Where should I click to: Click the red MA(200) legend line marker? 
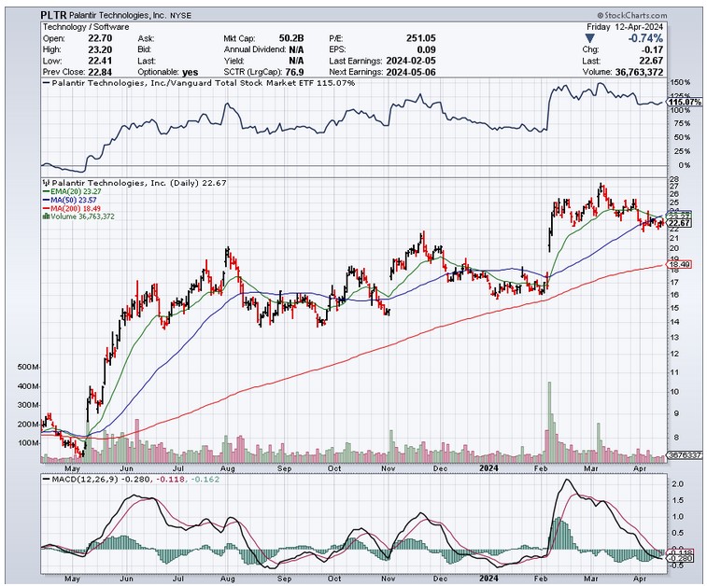pos(46,208)
